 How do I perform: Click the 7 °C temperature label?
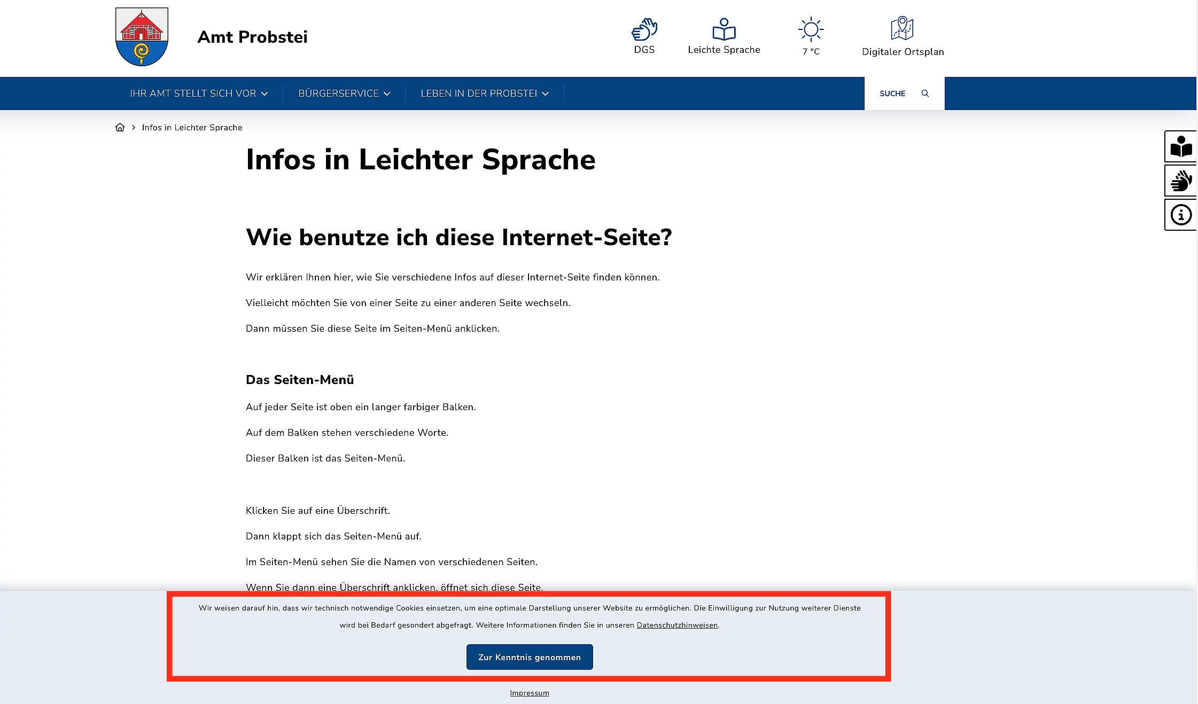(811, 51)
